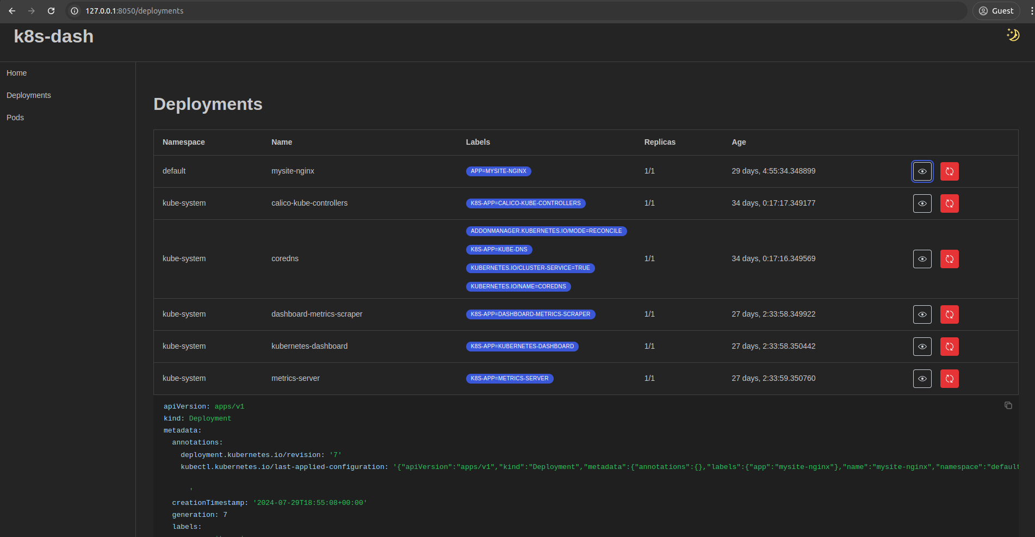Click age 34 days, 0:17:17.349177
Viewport: 1035px width, 537px height.
[773, 203]
